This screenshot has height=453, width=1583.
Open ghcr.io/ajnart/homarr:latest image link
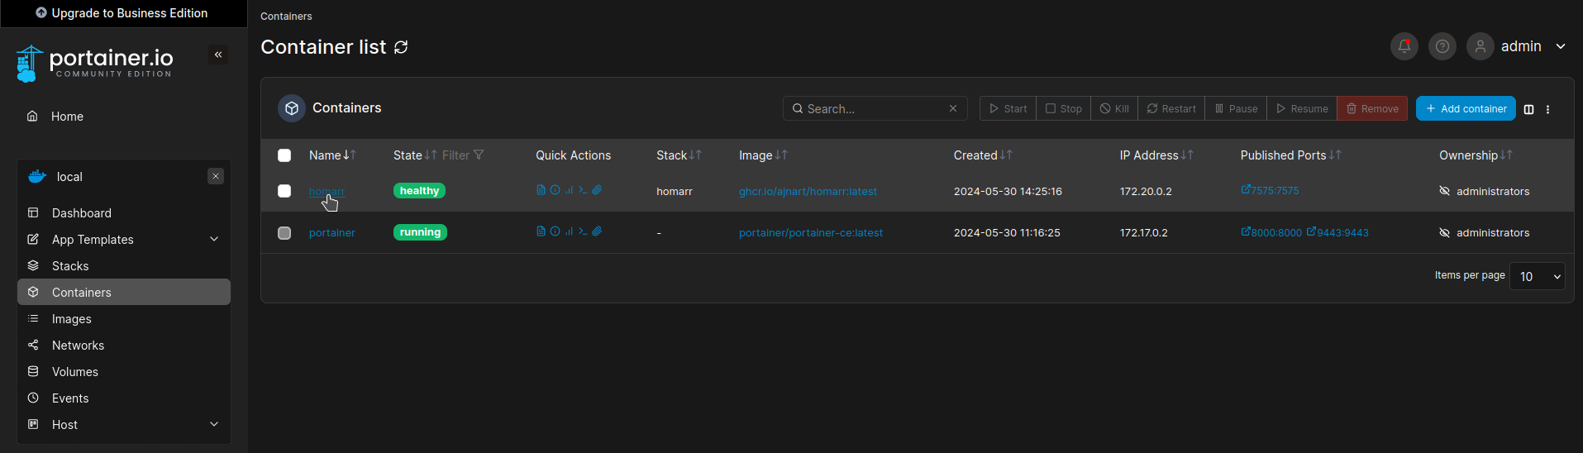point(808,191)
